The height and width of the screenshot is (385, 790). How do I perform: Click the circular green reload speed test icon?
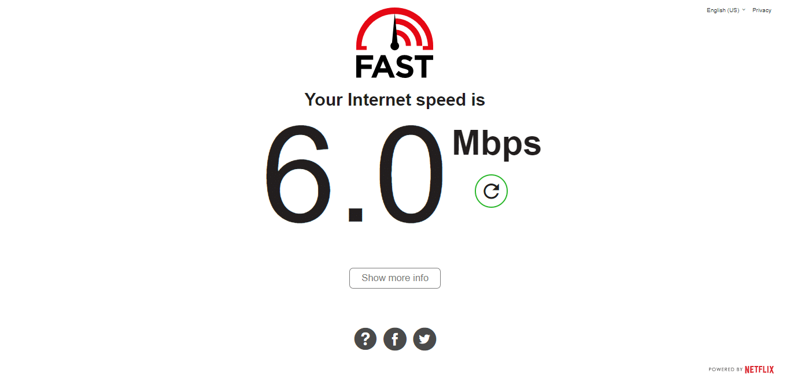(x=491, y=191)
